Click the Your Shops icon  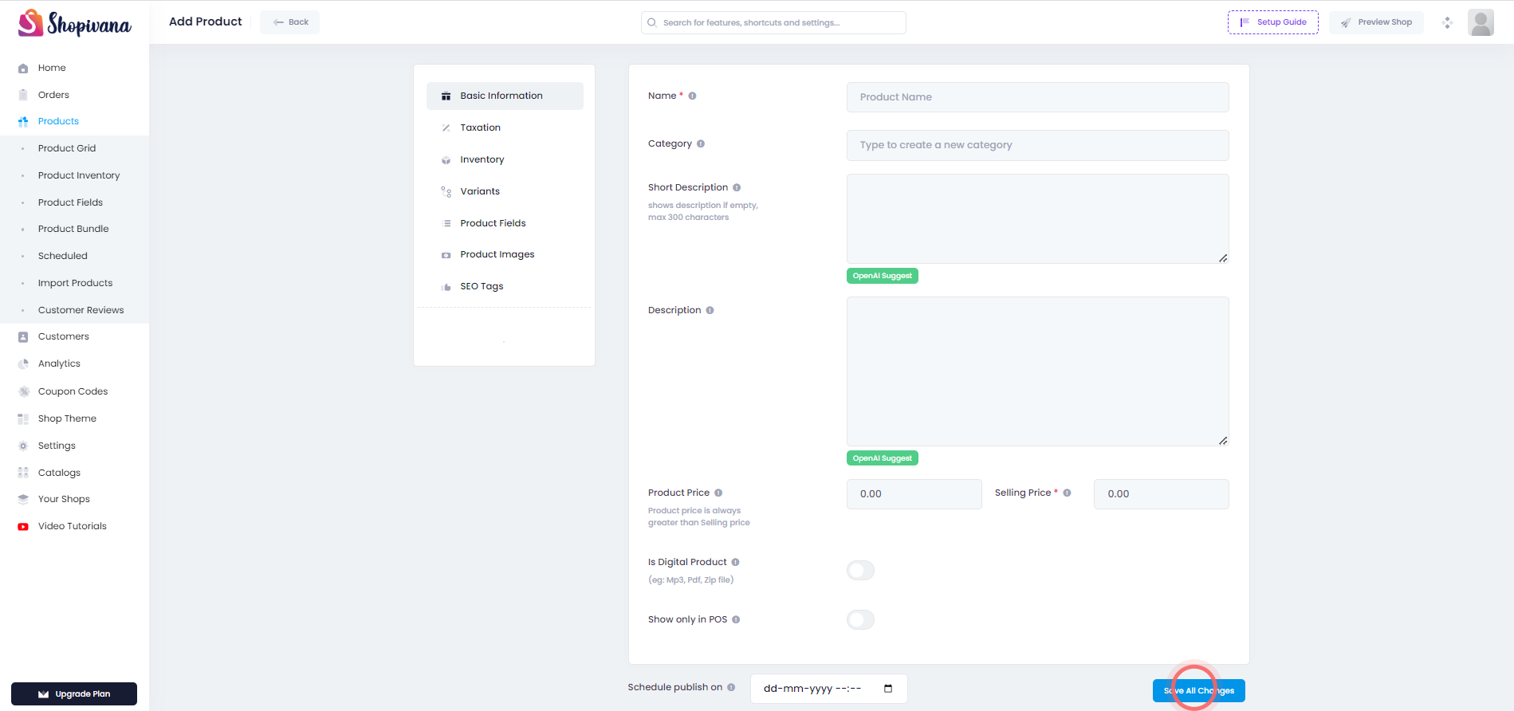click(23, 499)
